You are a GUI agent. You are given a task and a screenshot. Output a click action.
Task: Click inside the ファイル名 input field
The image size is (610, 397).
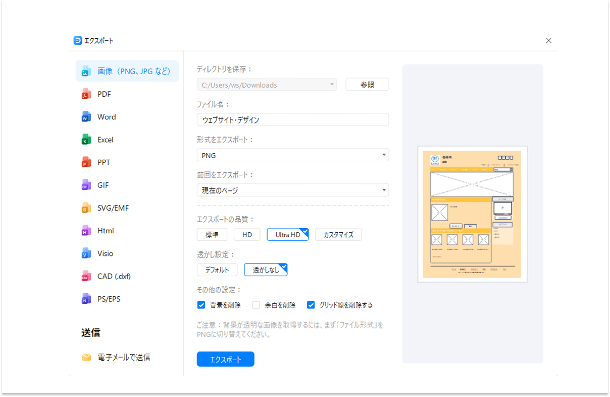(x=293, y=119)
